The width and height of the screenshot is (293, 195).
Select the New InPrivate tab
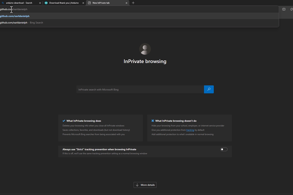(107, 3)
